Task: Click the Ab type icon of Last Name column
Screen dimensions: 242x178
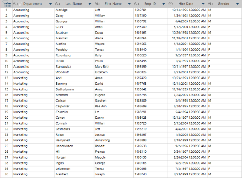Action: (58, 3)
